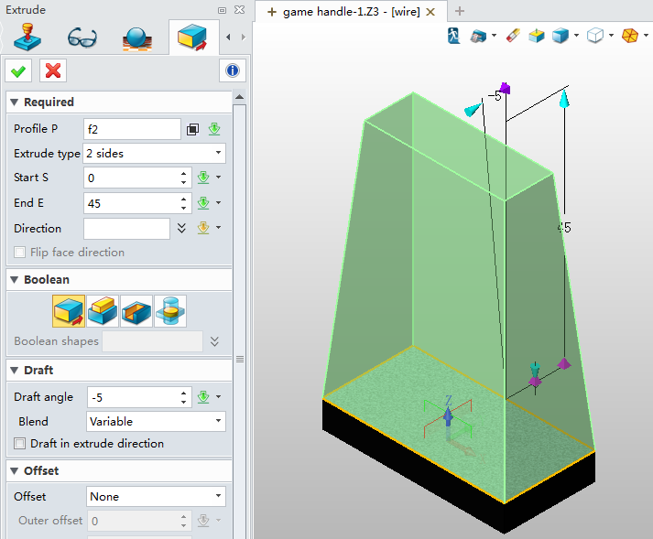Viewport: 653px width, 539px height.
Task: Click the Direction yellow arrow icon
Action: click(x=203, y=228)
